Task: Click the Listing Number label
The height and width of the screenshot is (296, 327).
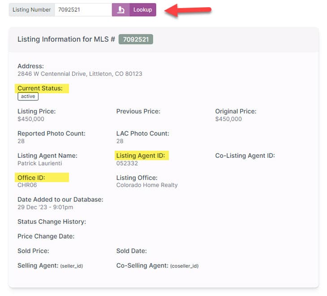Action: [x=31, y=10]
